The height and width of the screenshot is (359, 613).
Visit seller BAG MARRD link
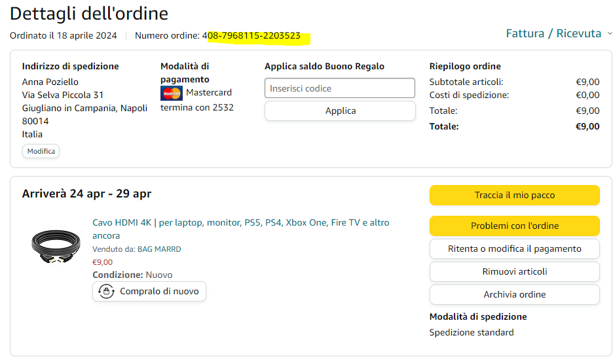(x=159, y=249)
